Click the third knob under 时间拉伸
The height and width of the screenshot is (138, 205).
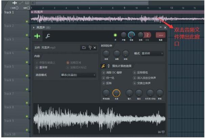click(126, 53)
